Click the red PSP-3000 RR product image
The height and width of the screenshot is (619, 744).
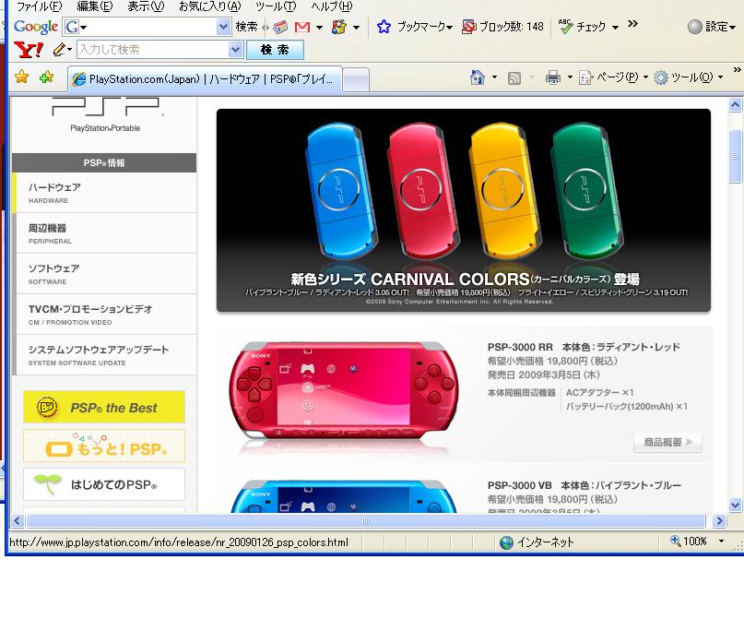[x=344, y=392]
